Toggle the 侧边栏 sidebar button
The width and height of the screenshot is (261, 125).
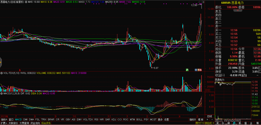209,123
